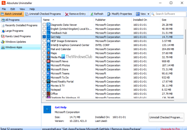Screen dimensions: 187x130
Task: Click the Microsoft To Do app icon
Action: [x=48, y=77]
